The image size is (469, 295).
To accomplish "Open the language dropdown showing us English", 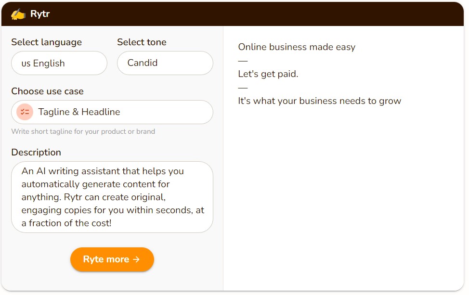I will (59, 63).
